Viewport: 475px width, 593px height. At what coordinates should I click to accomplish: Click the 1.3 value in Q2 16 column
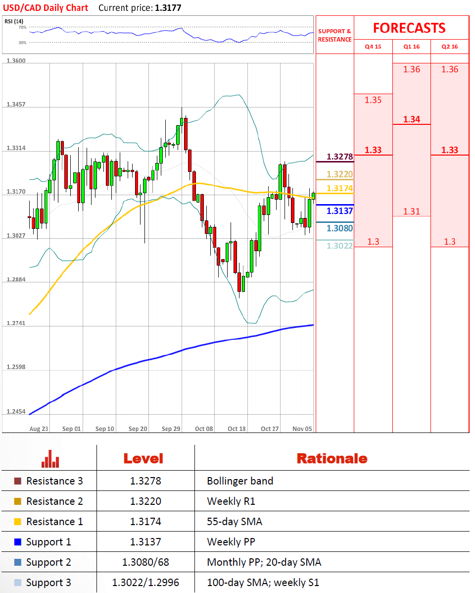click(450, 242)
